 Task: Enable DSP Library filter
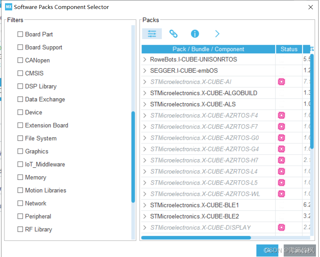(x=20, y=86)
